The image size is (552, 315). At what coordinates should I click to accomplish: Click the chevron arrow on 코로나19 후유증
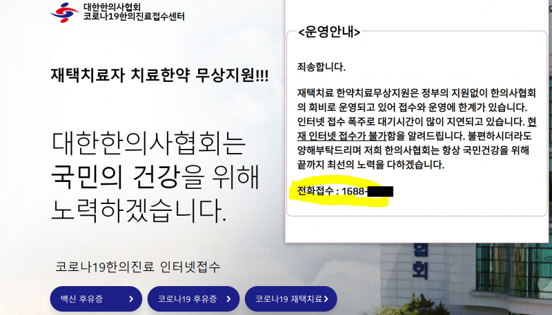pyautogui.click(x=228, y=299)
